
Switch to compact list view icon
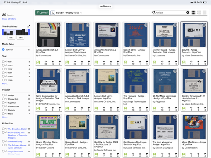(x=205, y=13)
